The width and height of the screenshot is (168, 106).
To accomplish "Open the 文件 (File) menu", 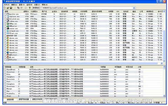I will coord(6,5).
